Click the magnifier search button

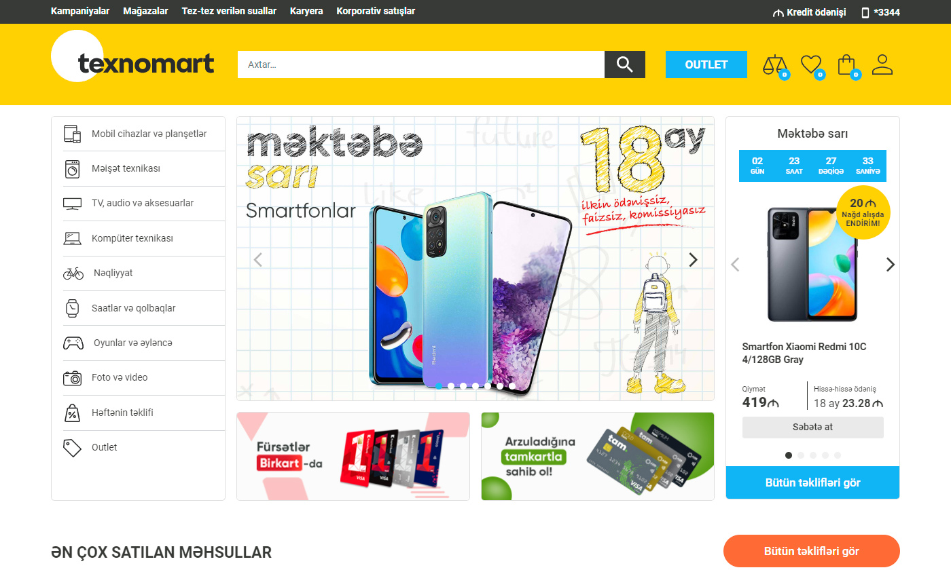coord(625,64)
